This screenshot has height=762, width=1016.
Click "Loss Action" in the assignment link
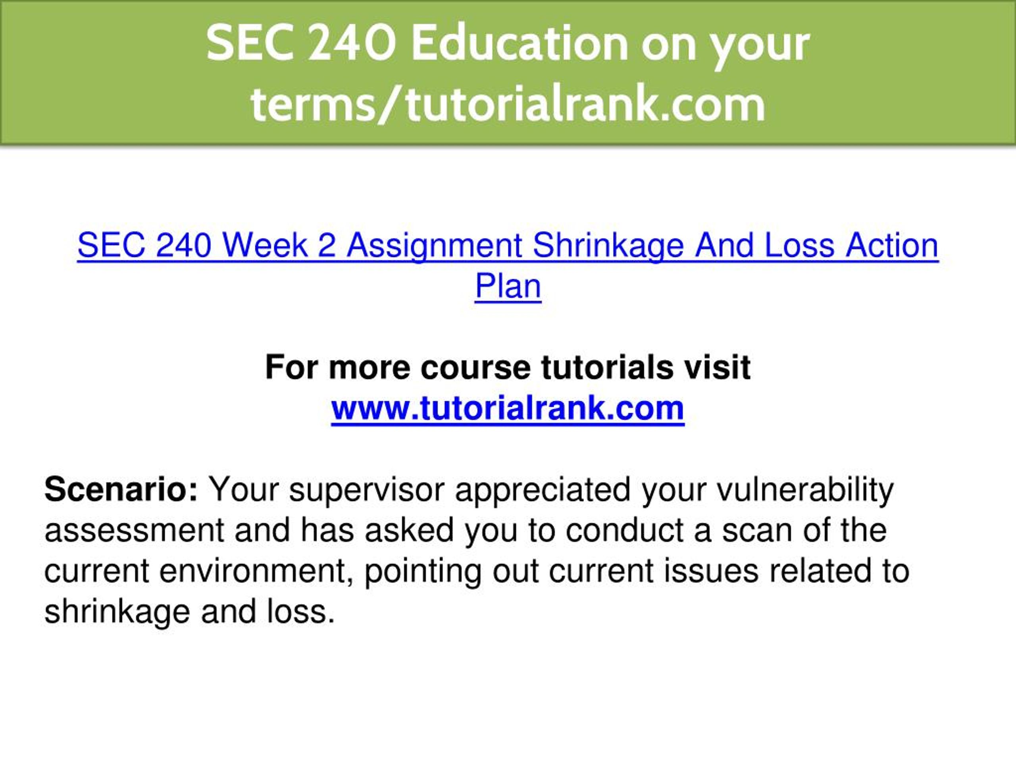click(x=852, y=245)
